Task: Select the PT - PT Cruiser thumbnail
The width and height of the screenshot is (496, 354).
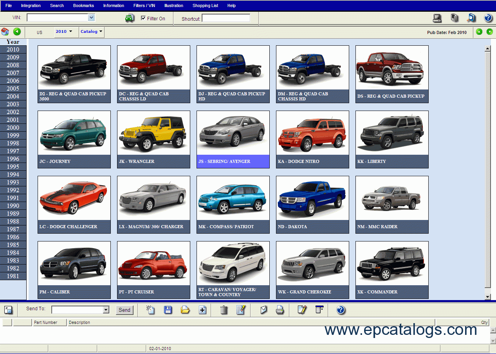Action: pyautogui.click(x=153, y=270)
